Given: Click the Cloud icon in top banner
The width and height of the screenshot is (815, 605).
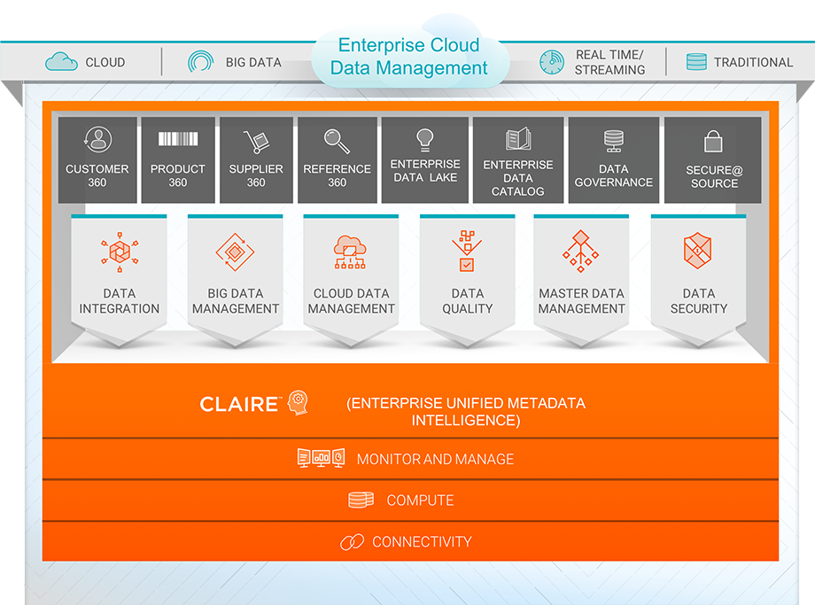Looking at the screenshot, I should (61, 61).
